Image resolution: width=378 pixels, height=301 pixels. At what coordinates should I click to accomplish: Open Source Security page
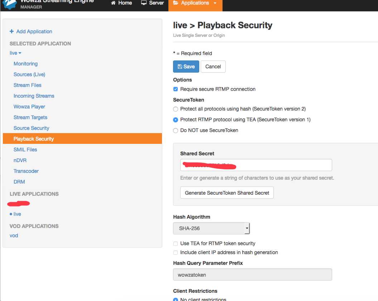click(31, 128)
